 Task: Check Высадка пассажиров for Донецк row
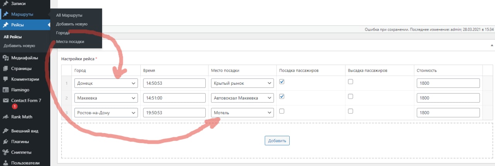click(x=350, y=82)
